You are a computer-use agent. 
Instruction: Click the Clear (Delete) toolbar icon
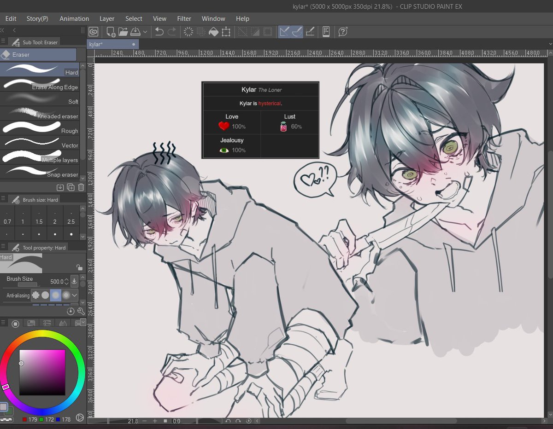tap(188, 32)
